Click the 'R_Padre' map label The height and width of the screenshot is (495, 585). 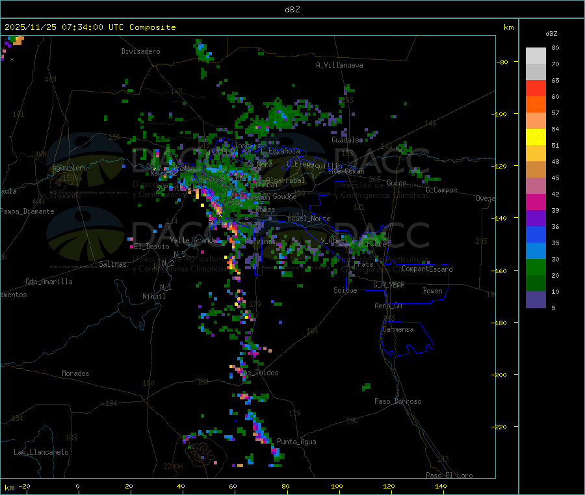click(x=373, y=244)
